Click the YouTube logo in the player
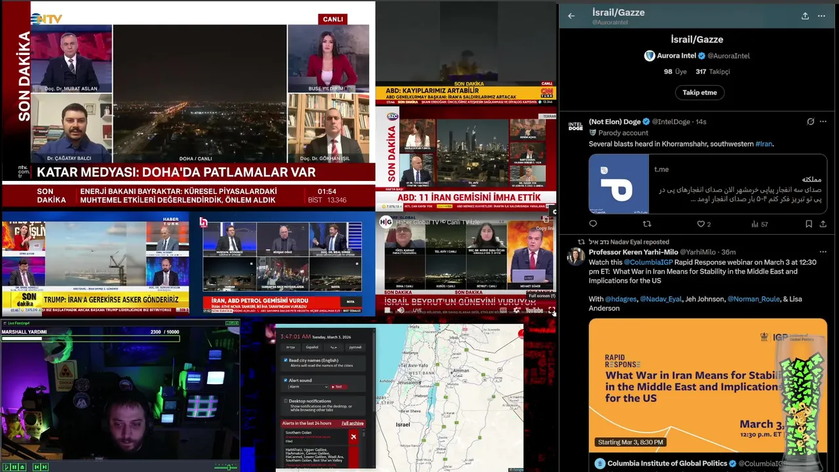Viewport: 839px width, 472px height. [x=534, y=310]
